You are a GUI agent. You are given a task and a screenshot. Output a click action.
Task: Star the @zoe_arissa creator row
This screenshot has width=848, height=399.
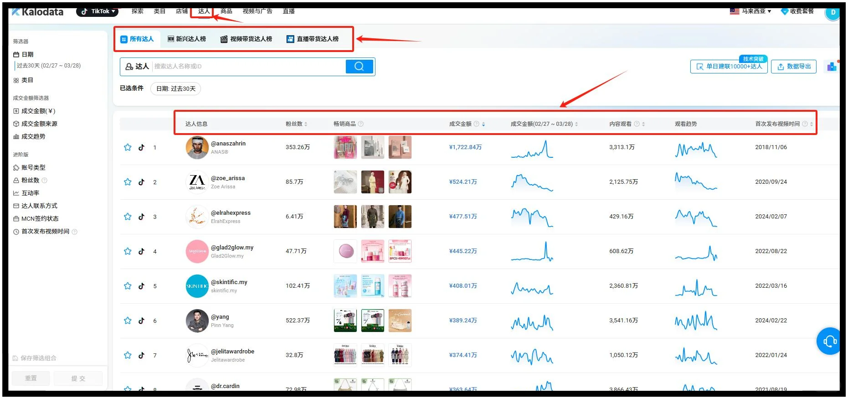128,182
